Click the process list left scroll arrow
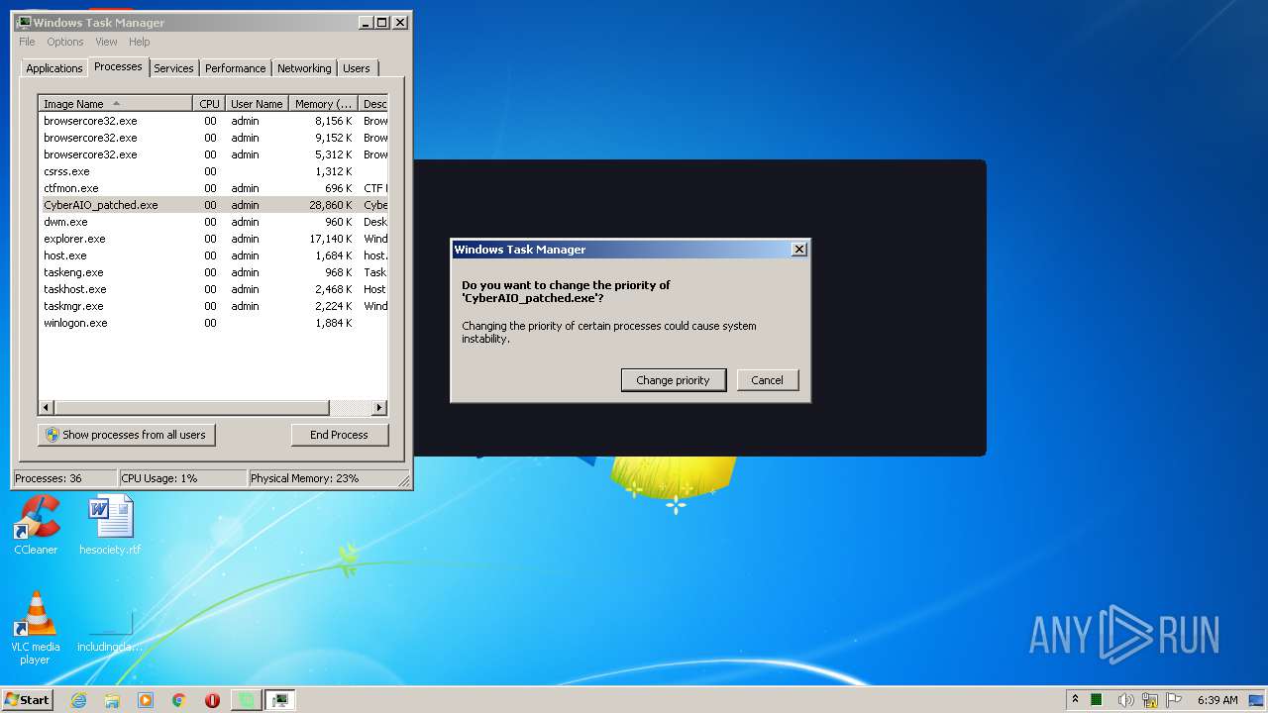Image resolution: width=1268 pixels, height=713 pixels. pyautogui.click(x=47, y=408)
